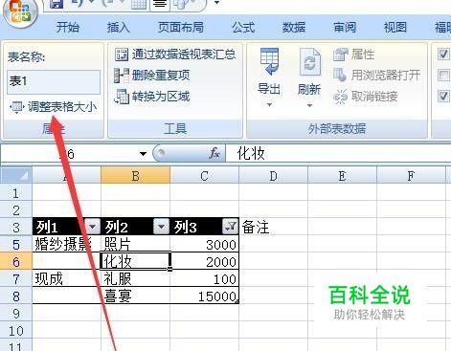
Task: Switch to the 数据 tab
Action: (x=294, y=28)
